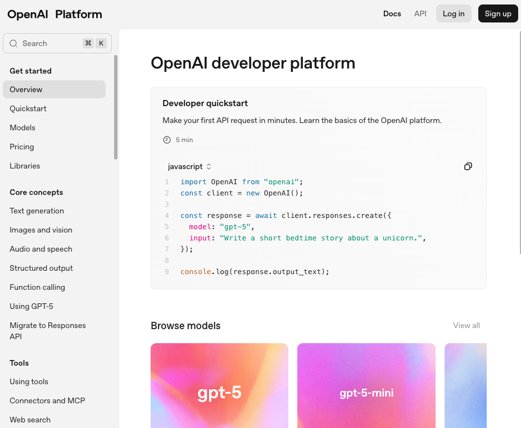Open Using tools sidebar link

29,381
